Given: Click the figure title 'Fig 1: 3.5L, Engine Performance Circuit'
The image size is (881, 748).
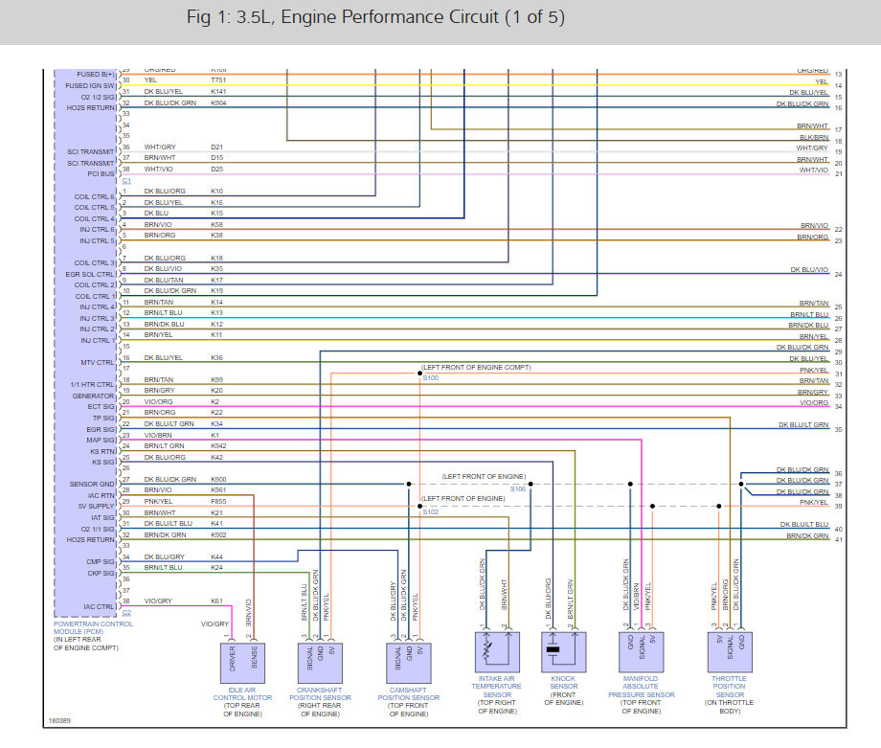Looking at the screenshot, I should 375,17.
